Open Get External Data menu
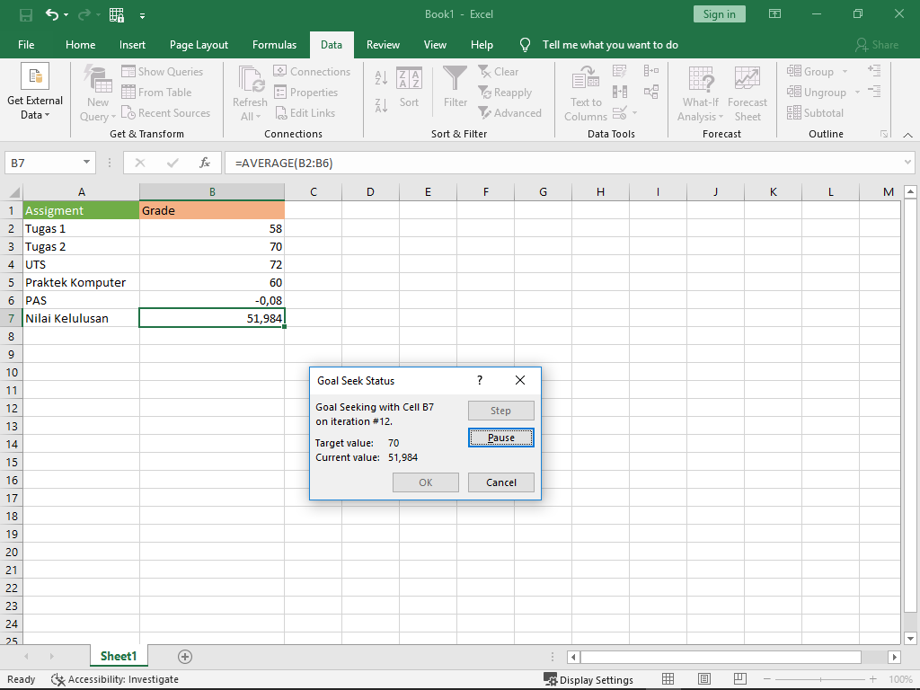 (35, 93)
